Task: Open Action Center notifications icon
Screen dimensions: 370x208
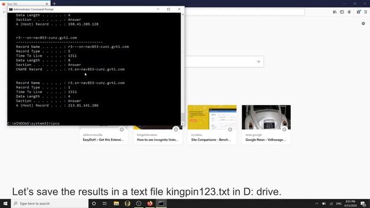Action: click(364, 203)
